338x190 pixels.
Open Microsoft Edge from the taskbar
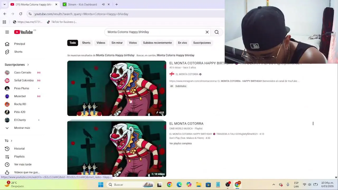point(179,185)
